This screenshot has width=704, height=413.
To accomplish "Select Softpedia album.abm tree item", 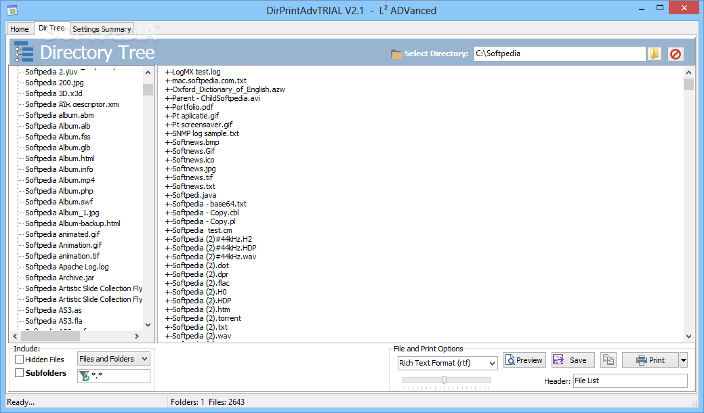I will coord(59,115).
